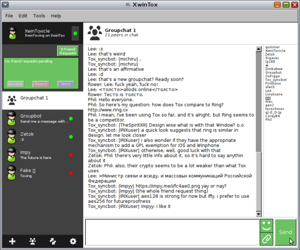Select the Groupbot contact name
The image size is (300, 250).
click(x=31, y=116)
